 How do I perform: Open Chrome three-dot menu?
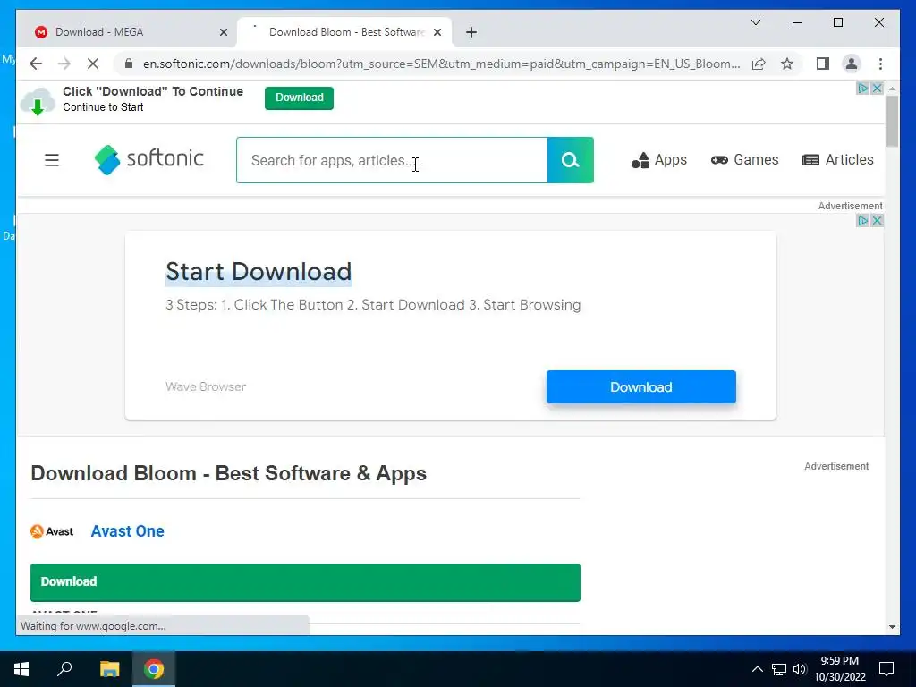coord(880,64)
